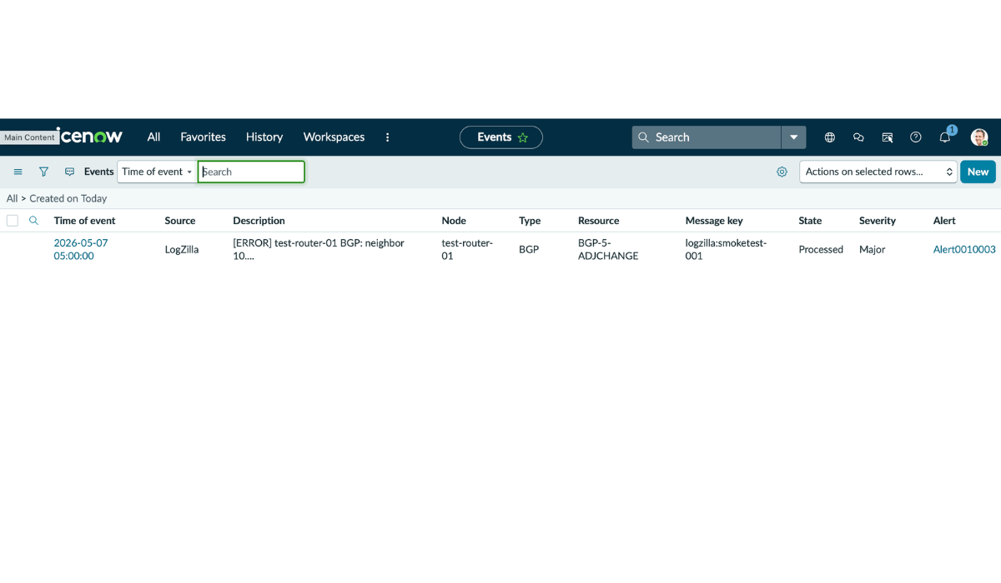
Task: Open the help question mark icon
Action: point(916,137)
